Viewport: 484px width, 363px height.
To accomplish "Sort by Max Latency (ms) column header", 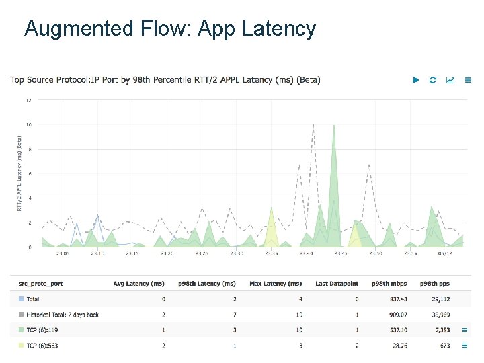I will [x=276, y=284].
